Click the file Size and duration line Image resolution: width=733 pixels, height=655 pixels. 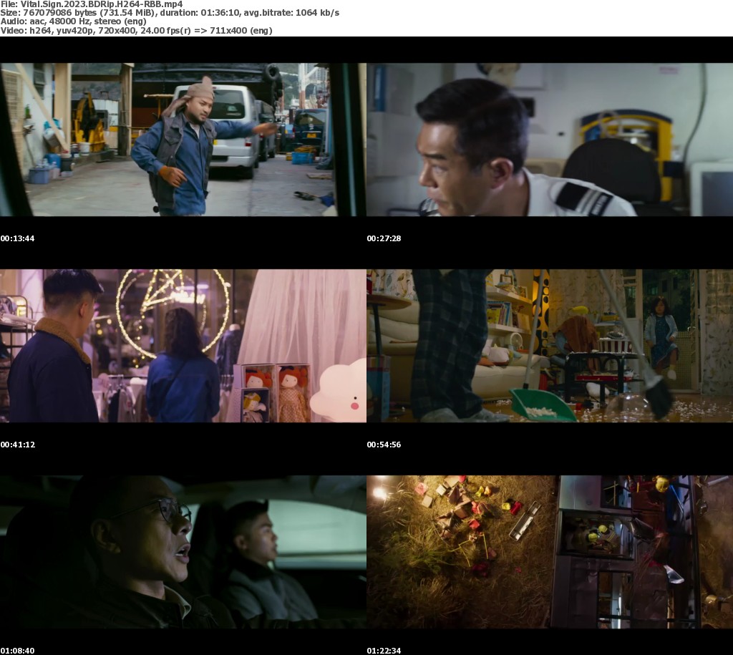click(170, 13)
